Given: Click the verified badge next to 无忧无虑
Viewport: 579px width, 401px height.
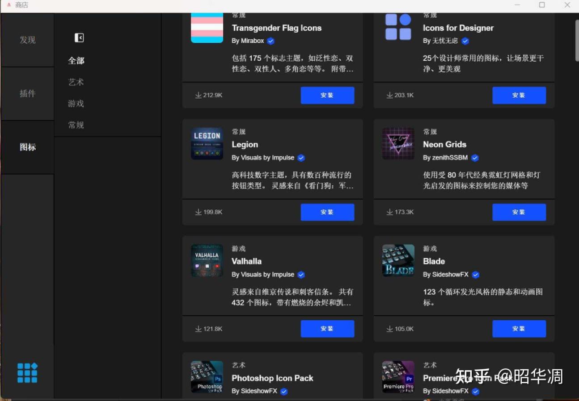Looking at the screenshot, I should (x=465, y=41).
